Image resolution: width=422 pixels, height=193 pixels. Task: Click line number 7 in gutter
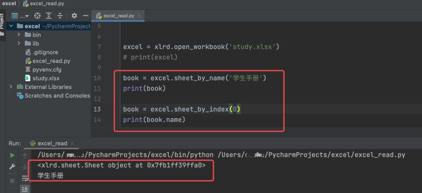[99, 47]
